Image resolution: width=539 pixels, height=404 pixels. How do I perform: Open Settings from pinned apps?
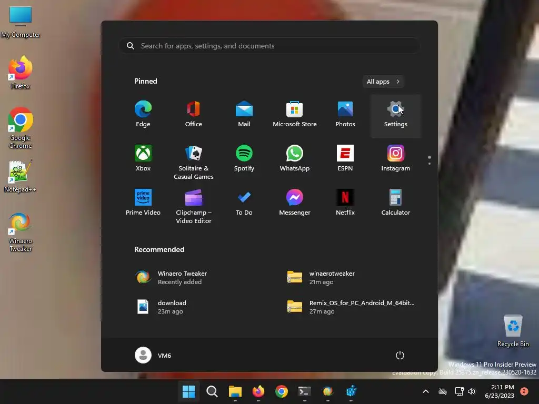(396, 116)
